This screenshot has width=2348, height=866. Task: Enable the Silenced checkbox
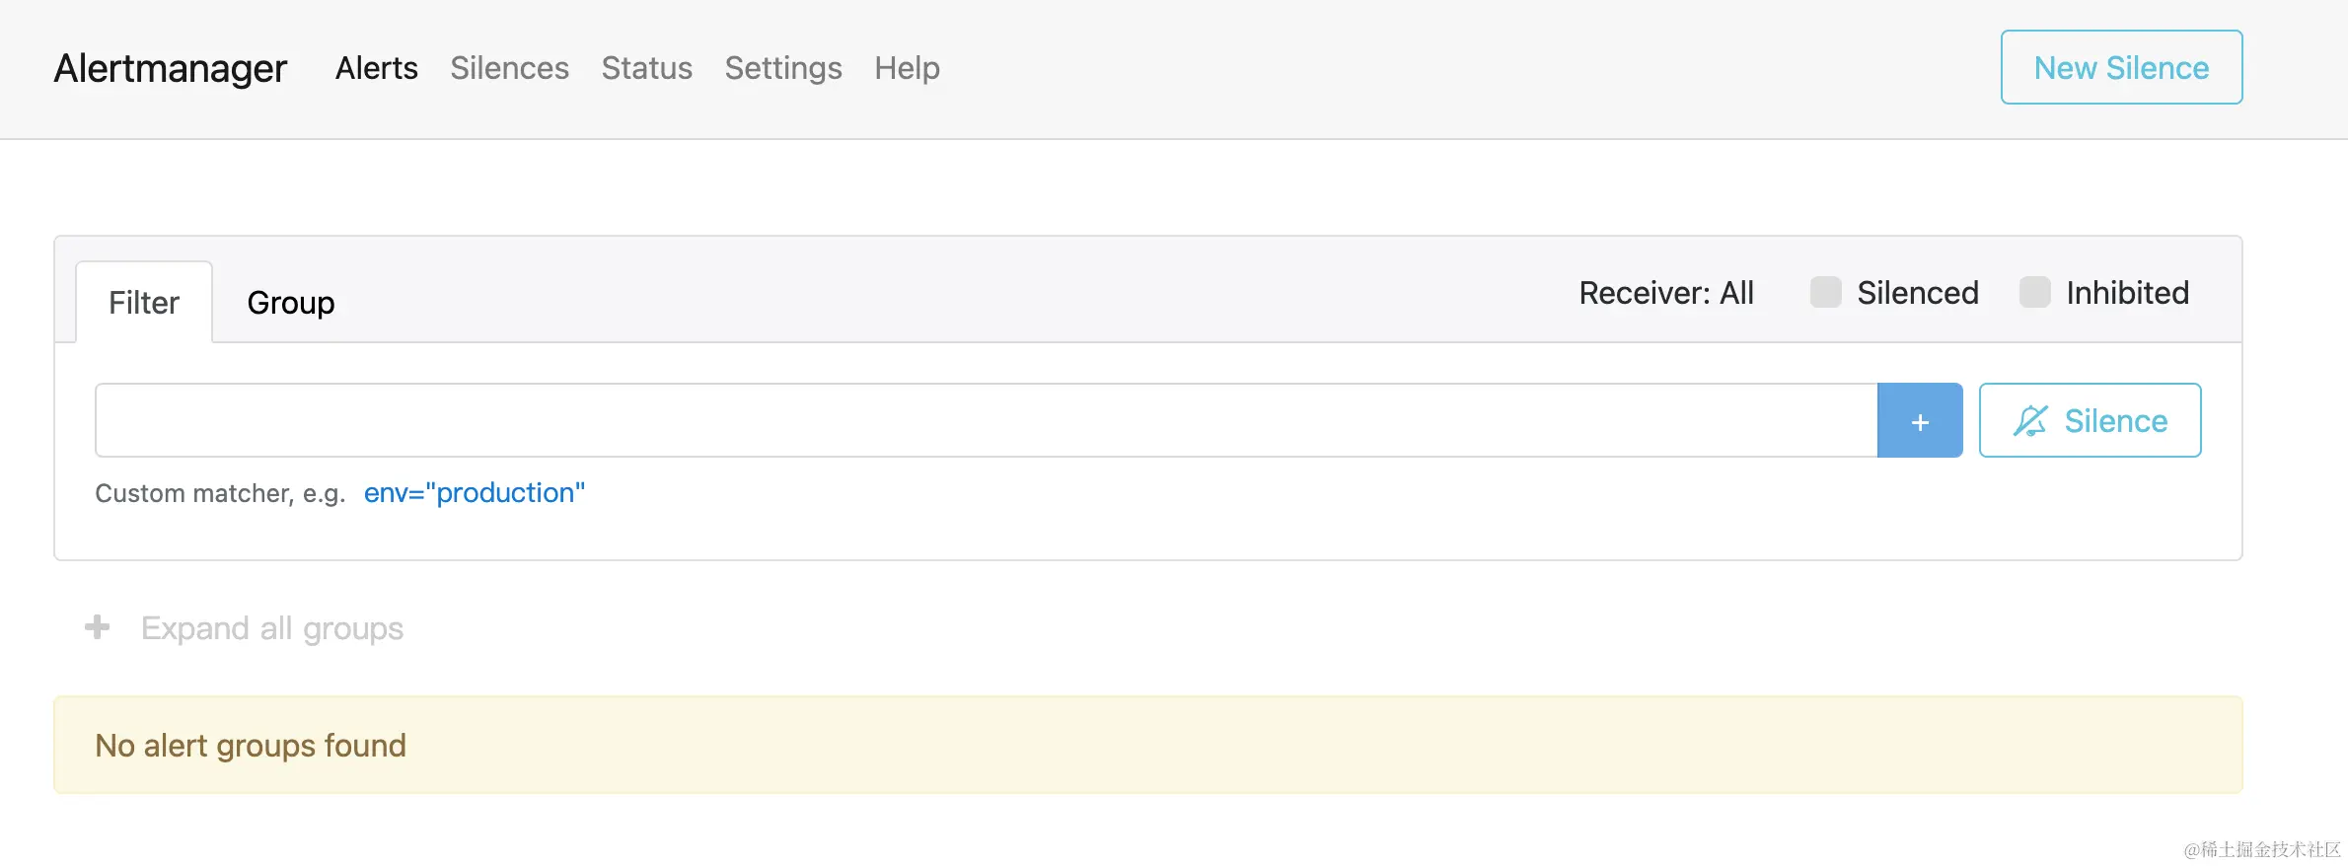(x=1825, y=292)
